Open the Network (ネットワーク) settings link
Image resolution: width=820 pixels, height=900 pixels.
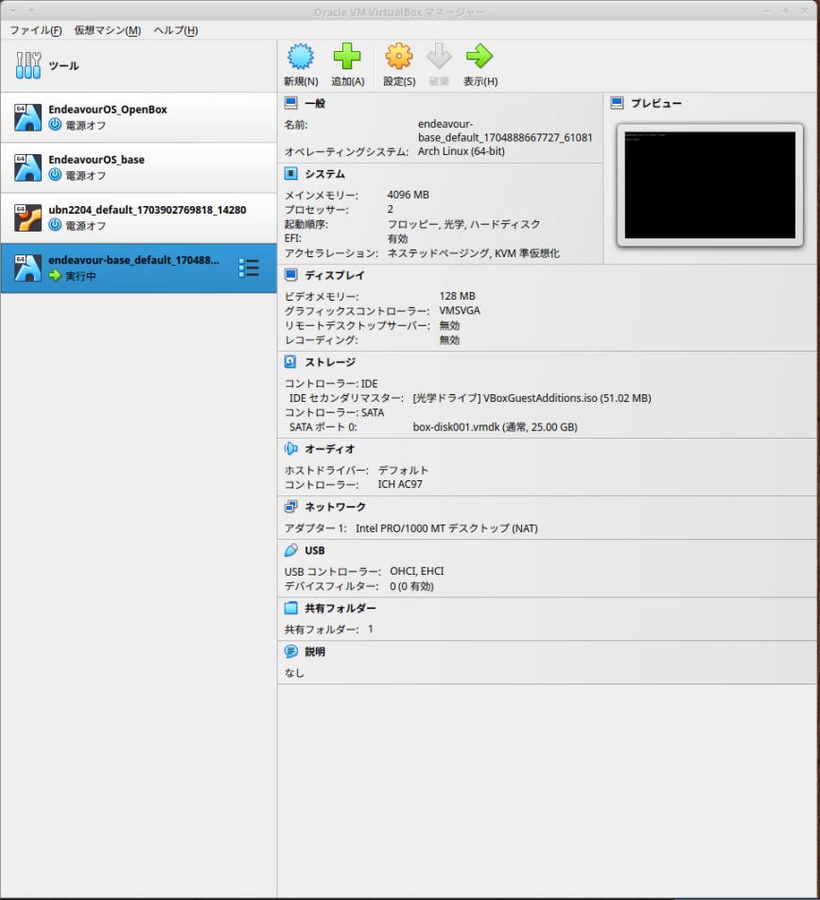click(x=335, y=507)
